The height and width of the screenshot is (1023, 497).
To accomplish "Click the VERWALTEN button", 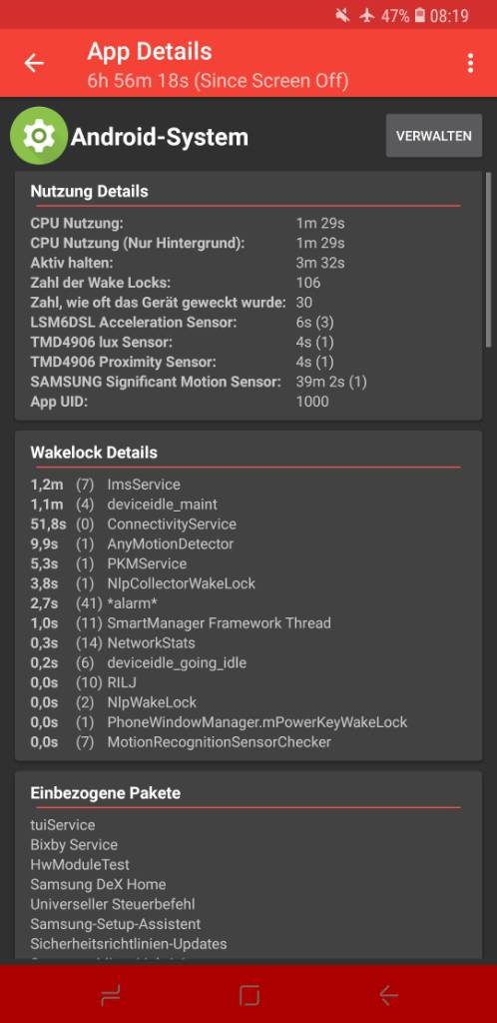I will pyautogui.click(x=434, y=136).
